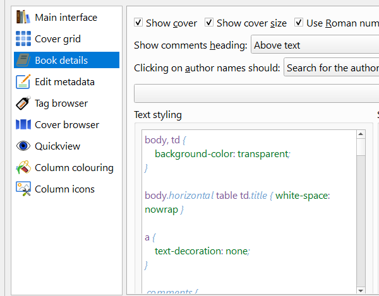Switch to the Tag browser section

61,103
